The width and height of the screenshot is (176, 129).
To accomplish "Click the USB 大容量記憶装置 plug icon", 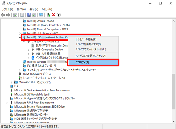I will [x=33, y=54].
